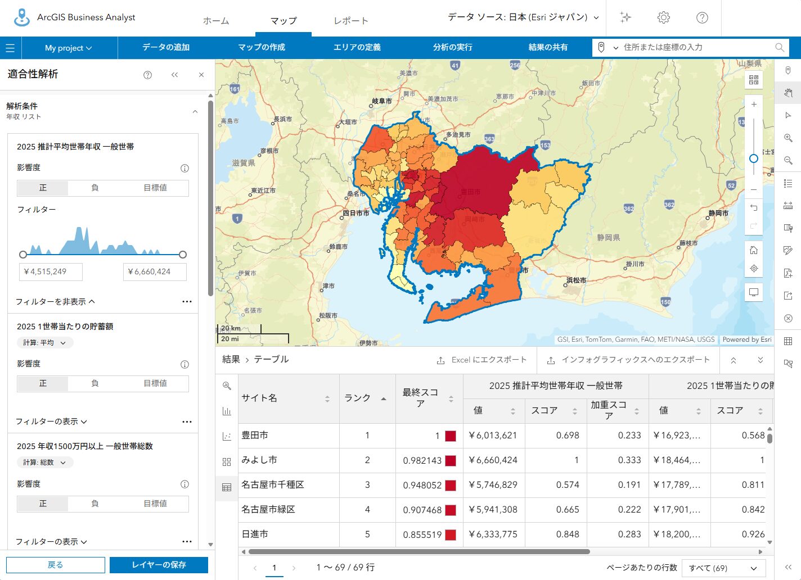Open the 分析の実行 menu
The width and height of the screenshot is (801, 580).
(452, 47)
